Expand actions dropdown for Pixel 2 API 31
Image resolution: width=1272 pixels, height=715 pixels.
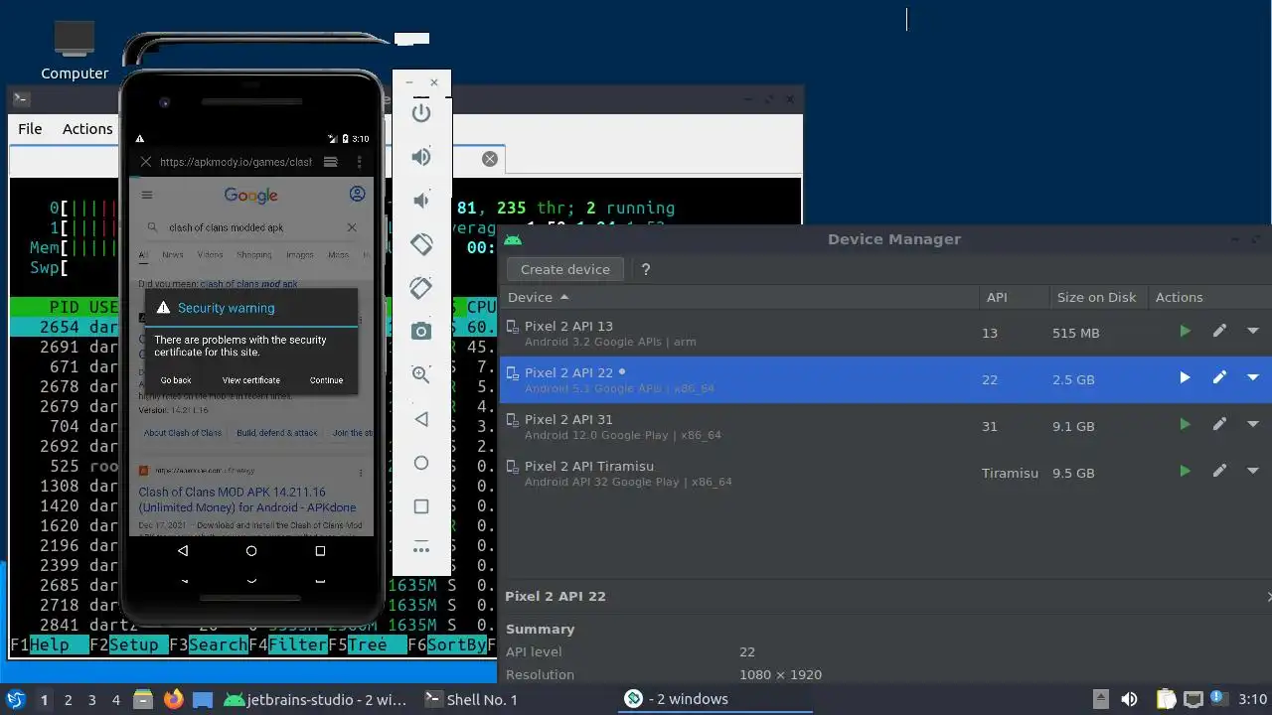tap(1252, 425)
